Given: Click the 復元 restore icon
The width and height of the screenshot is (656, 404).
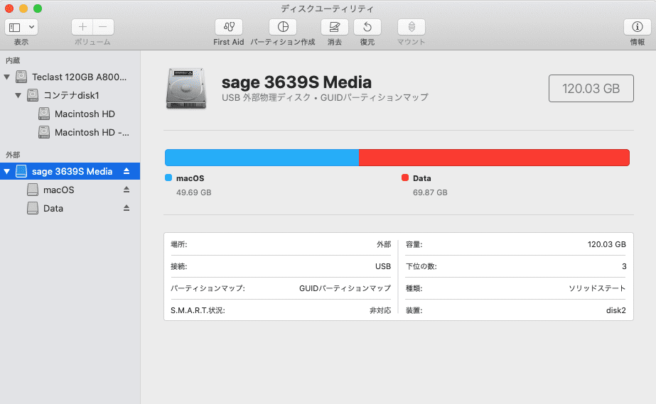Looking at the screenshot, I should point(367,27).
